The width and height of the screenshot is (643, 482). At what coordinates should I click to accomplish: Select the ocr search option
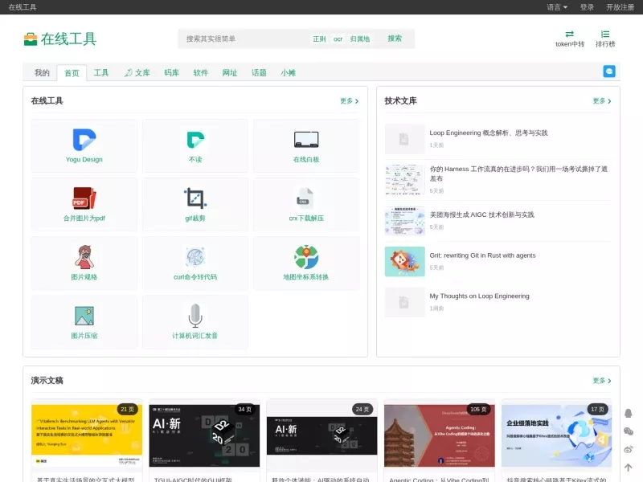[338, 39]
